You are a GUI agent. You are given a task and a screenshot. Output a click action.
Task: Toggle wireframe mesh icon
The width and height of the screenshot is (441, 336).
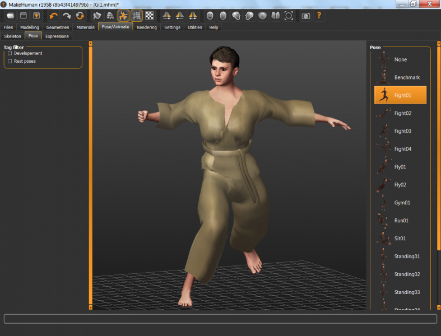(x=110, y=16)
